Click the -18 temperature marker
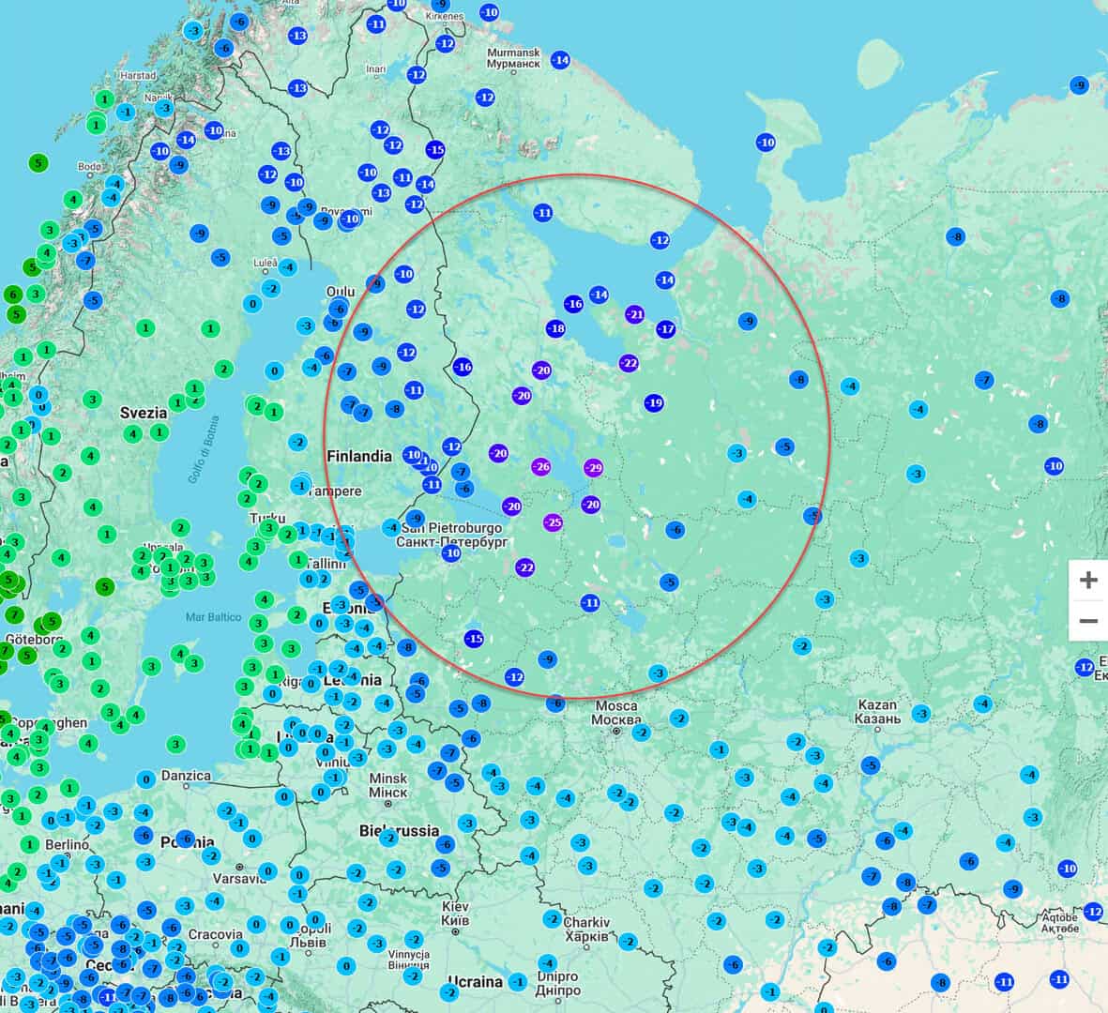This screenshot has height=1013, width=1108. [556, 327]
